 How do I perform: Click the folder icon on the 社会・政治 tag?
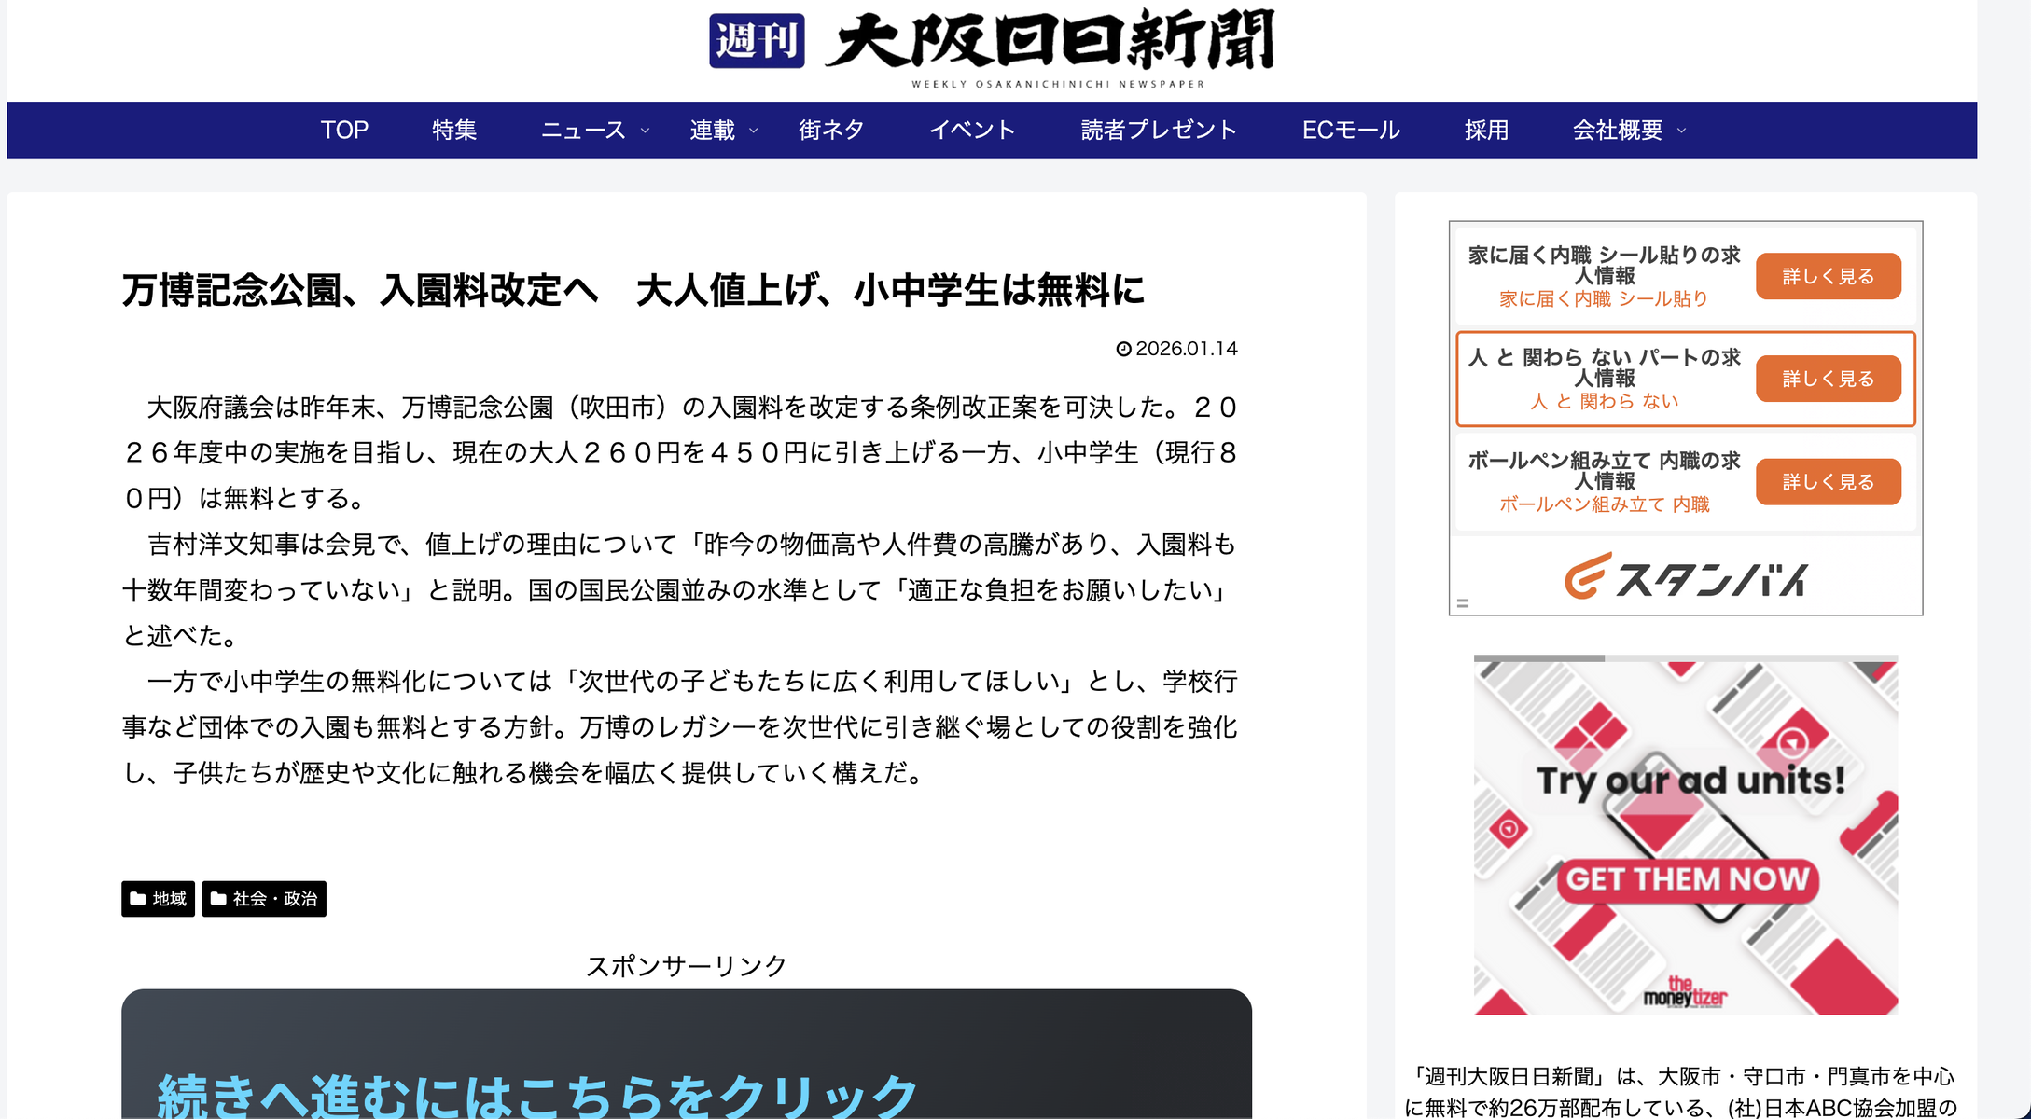click(x=218, y=899)
